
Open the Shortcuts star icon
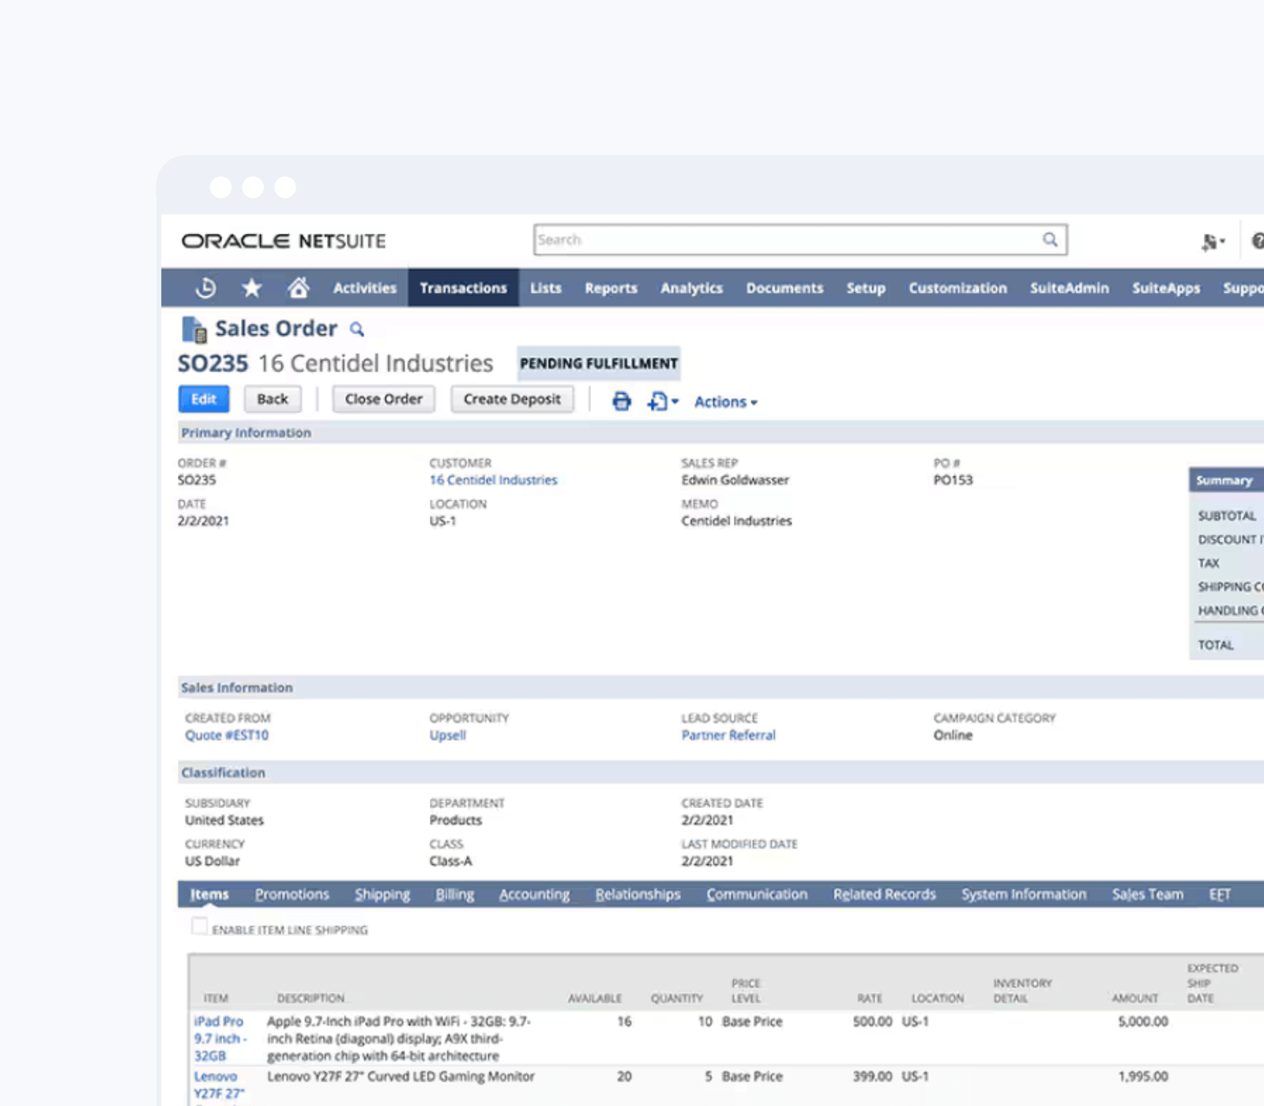252,288
